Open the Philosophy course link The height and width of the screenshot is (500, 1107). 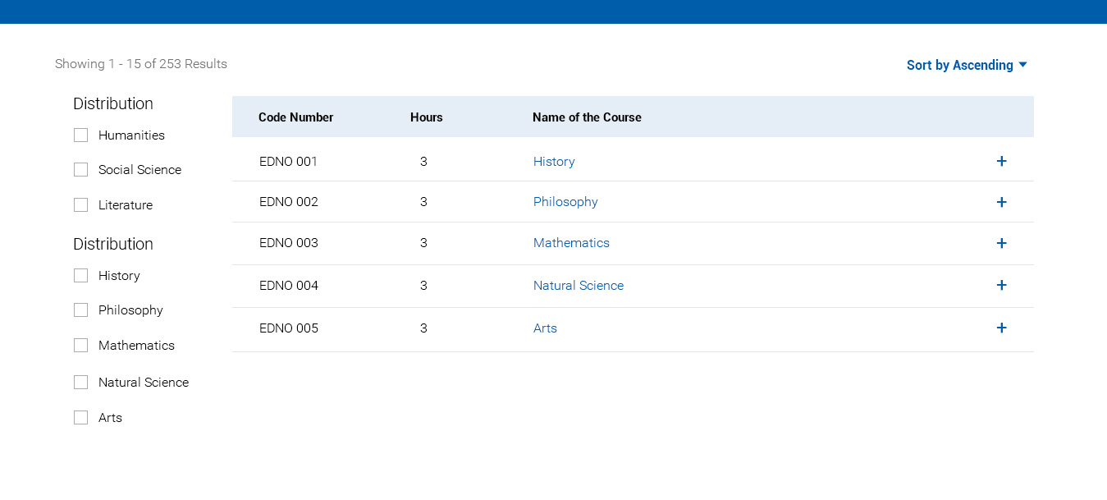[x=565, y=202]
